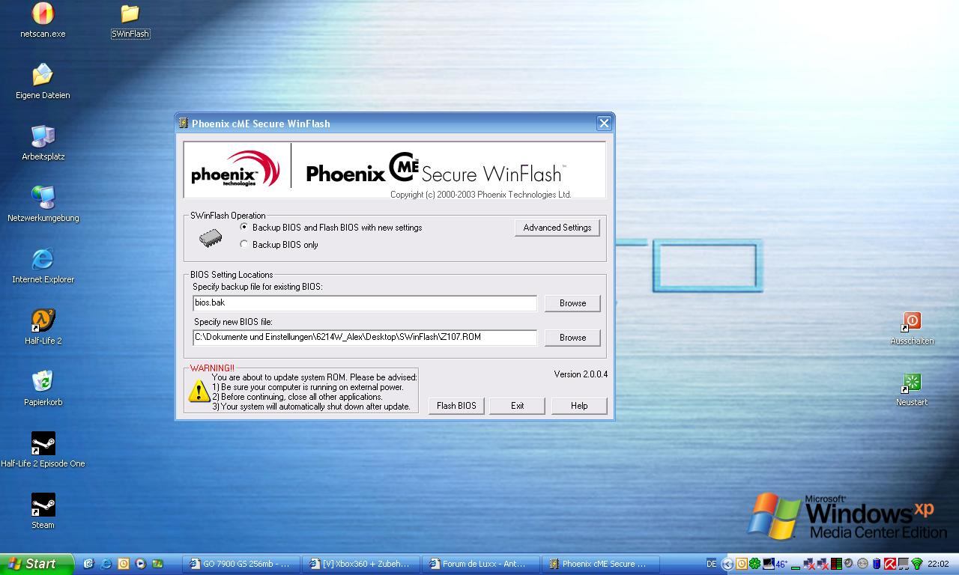Open the clock app in quick launch
This screenshot has height=575, width=959.
pos(124,564)
